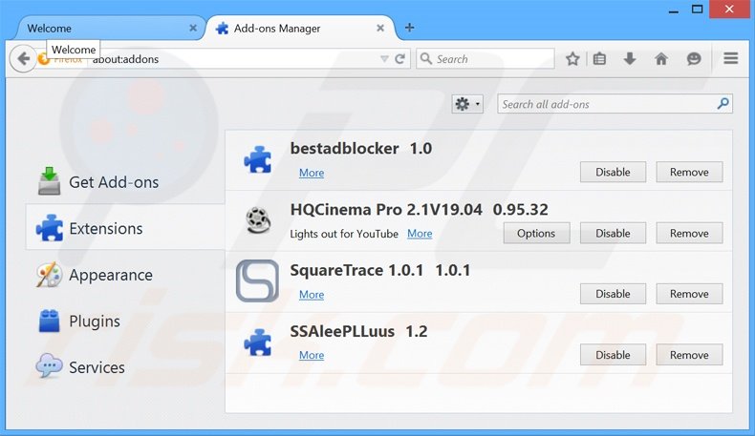755x436 pixels.
Task: Click the Appearance paintbrush icon
Action: point(49,275)
